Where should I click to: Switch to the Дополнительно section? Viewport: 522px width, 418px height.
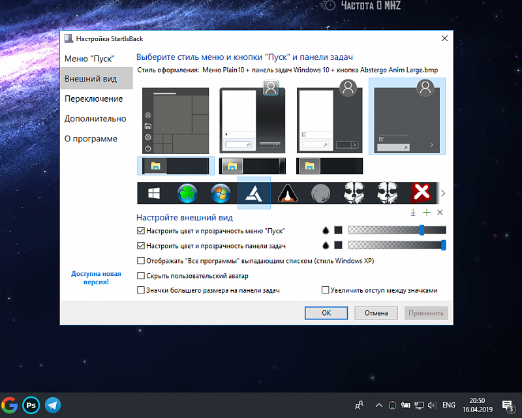95,119
